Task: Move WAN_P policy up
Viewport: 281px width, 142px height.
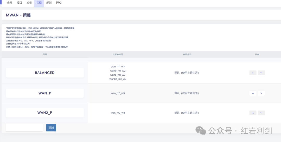Action: click(x=253, y=93)
